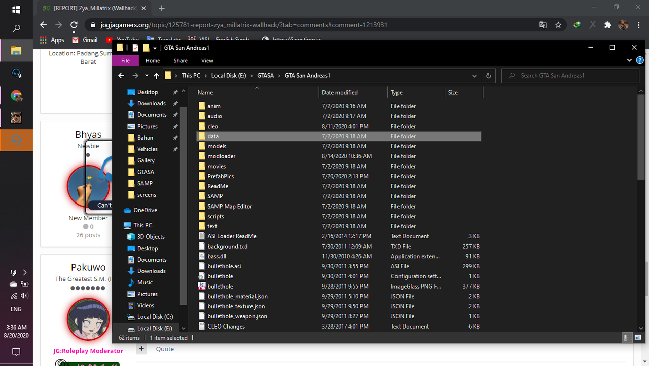Open Music in navigation pane

(x=145, y=282)
